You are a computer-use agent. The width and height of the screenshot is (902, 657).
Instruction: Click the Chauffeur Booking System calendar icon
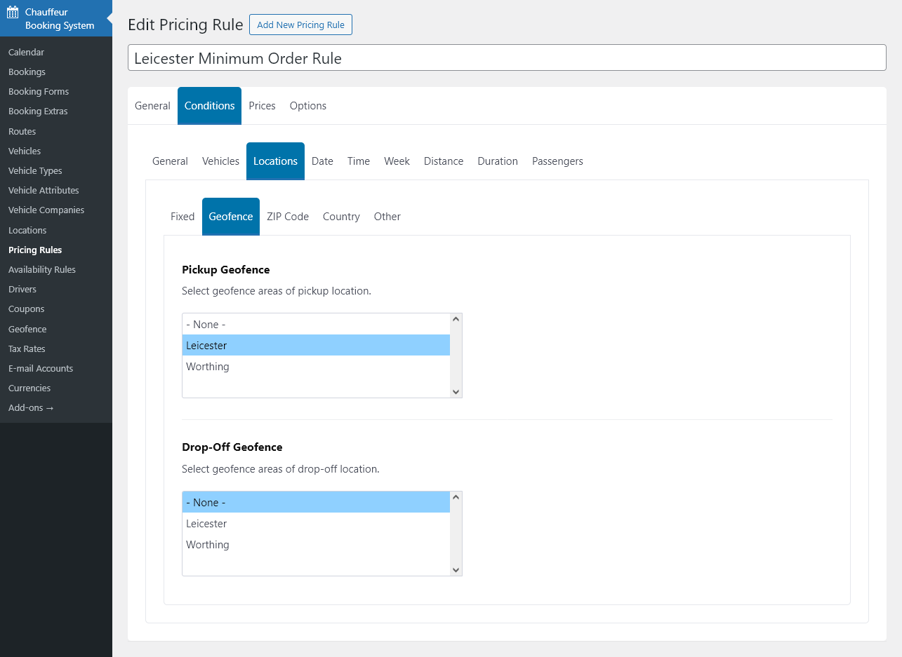coord(13,13)
